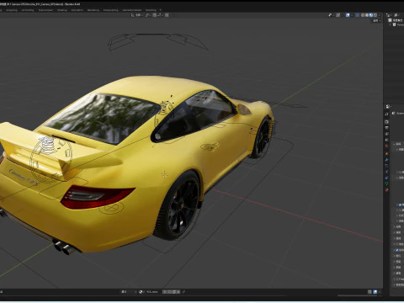Viewport: 404px width, 303px height.
Task: Open the Compositing workspace tab
Action: [x=111, y=10]
